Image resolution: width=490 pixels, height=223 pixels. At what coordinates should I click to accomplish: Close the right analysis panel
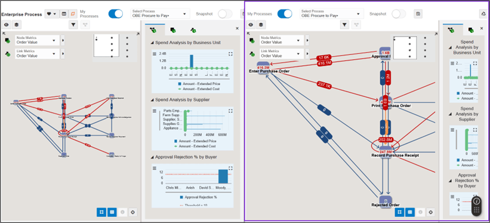[482, 29]
